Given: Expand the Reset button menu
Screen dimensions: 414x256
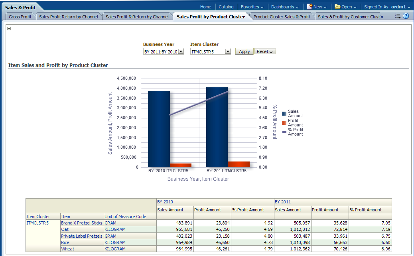Looking at the screenshot, I should 265,51.
